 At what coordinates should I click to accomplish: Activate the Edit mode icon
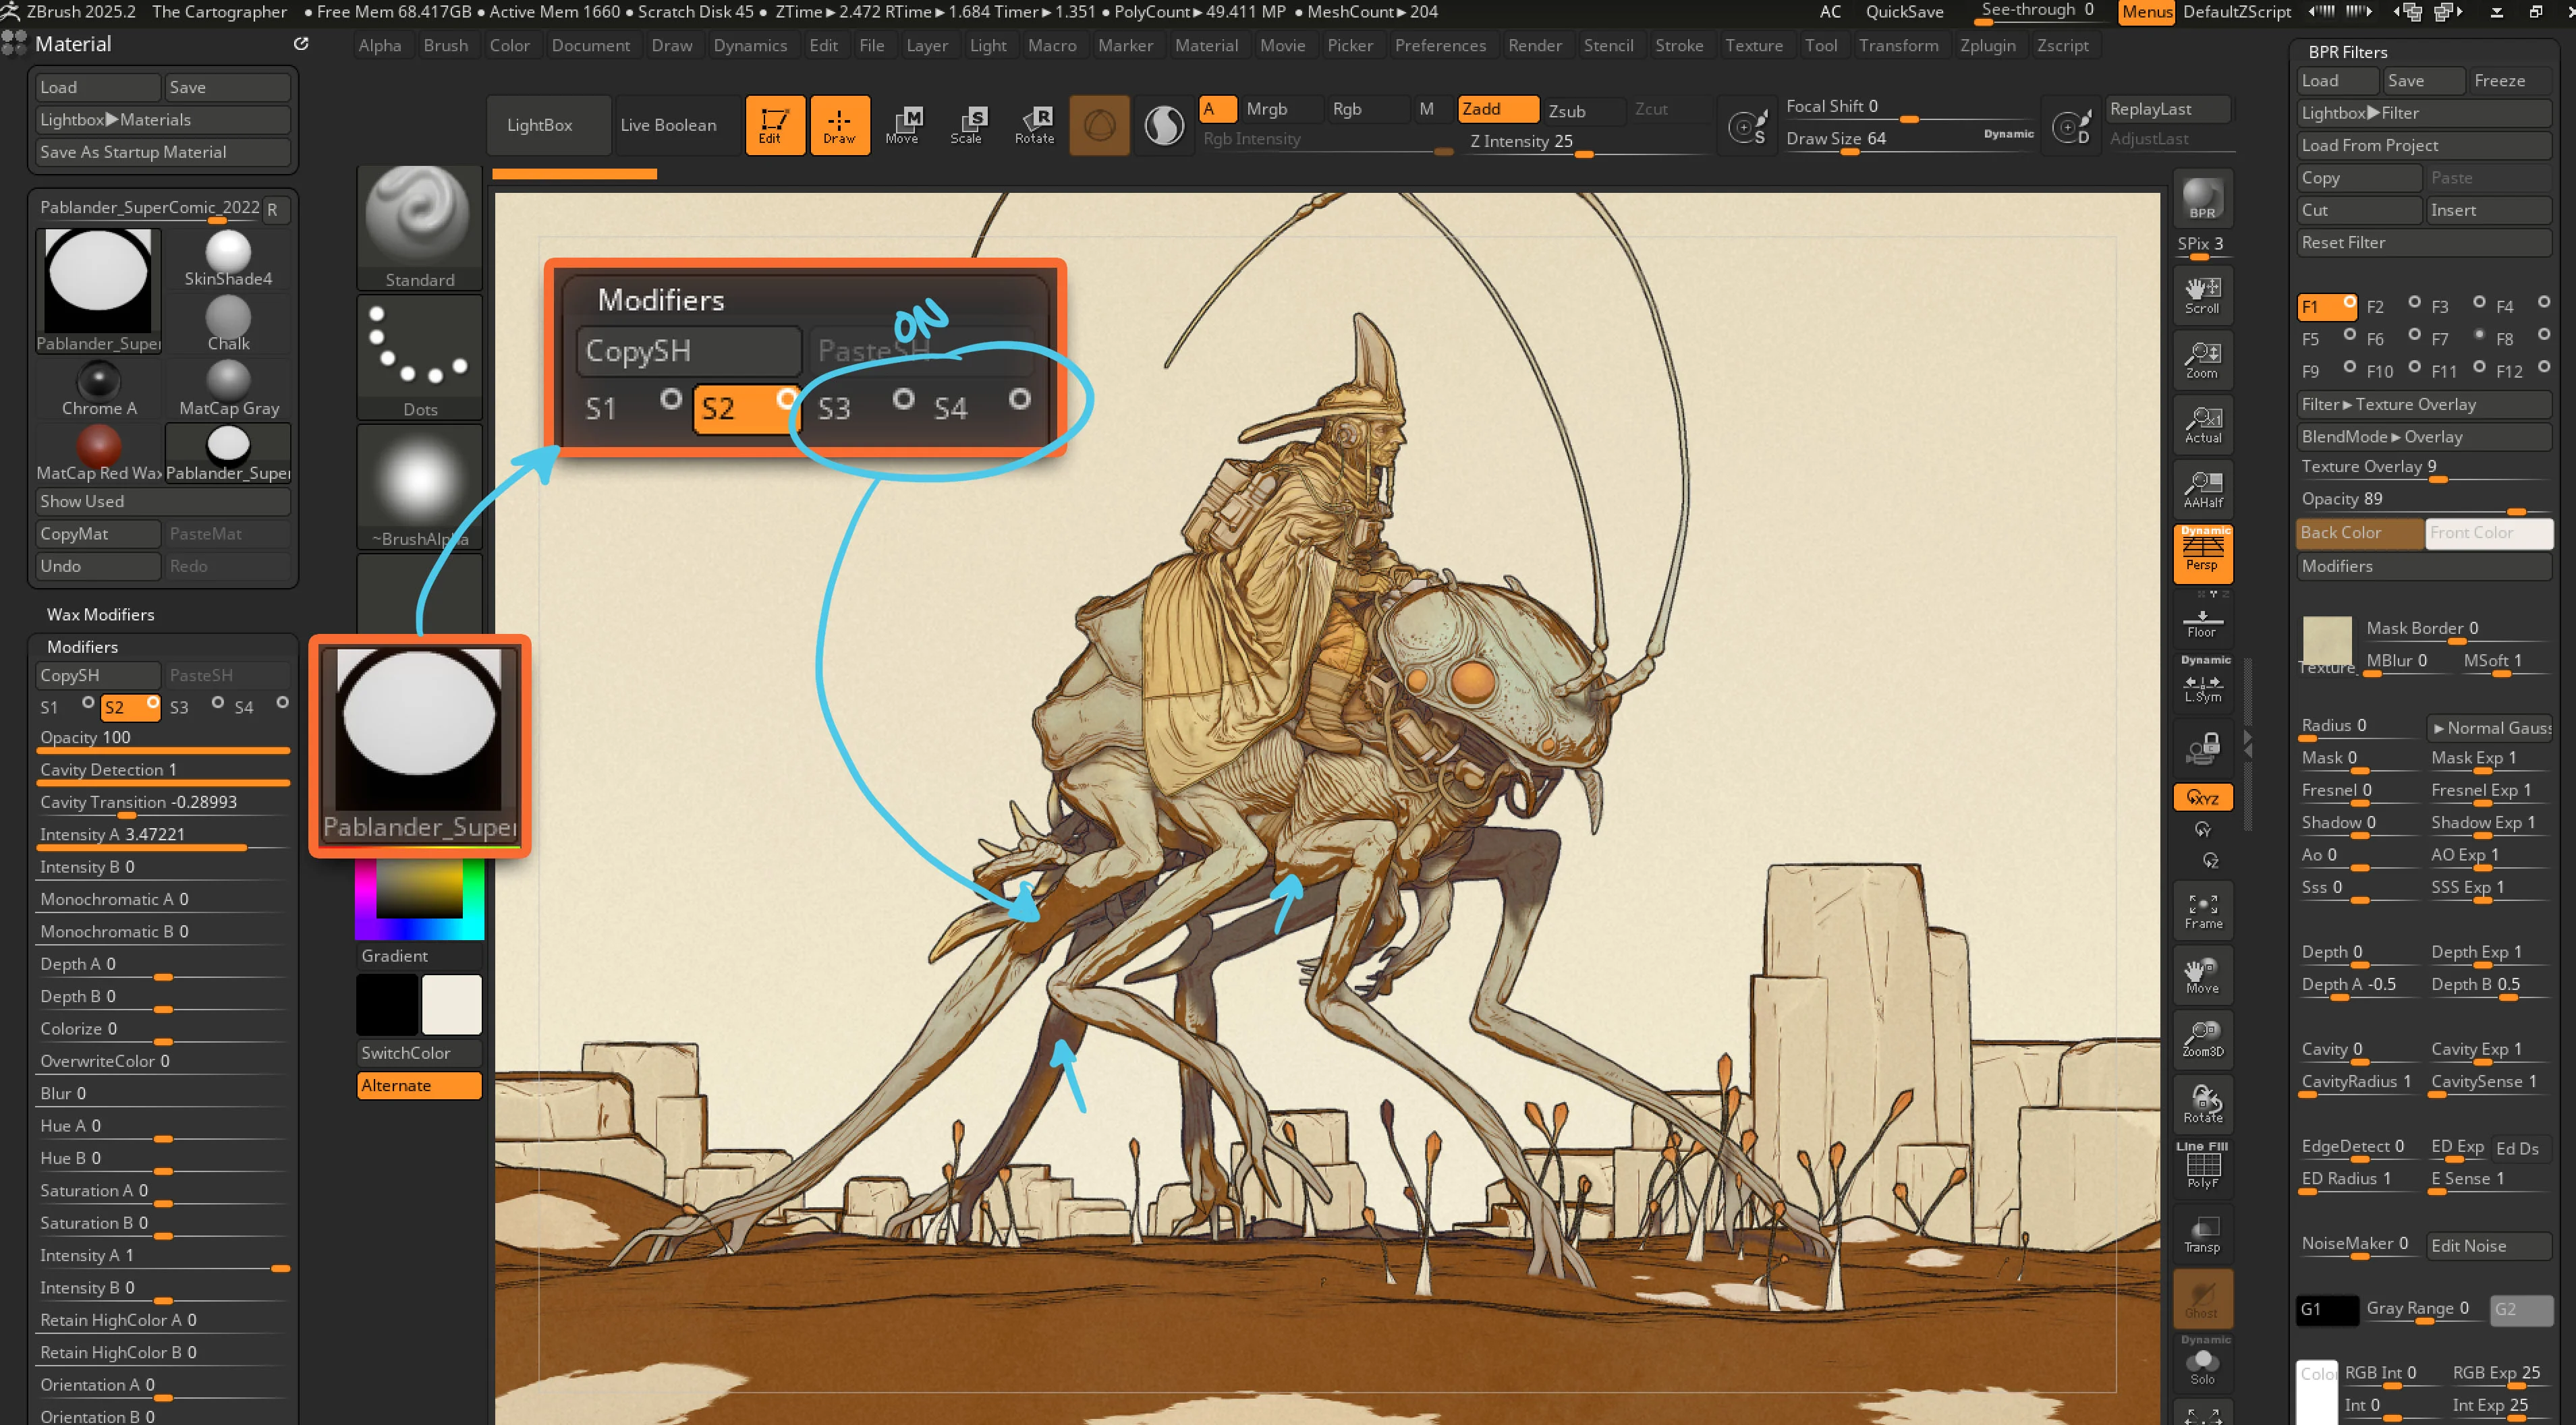(774, 125)
